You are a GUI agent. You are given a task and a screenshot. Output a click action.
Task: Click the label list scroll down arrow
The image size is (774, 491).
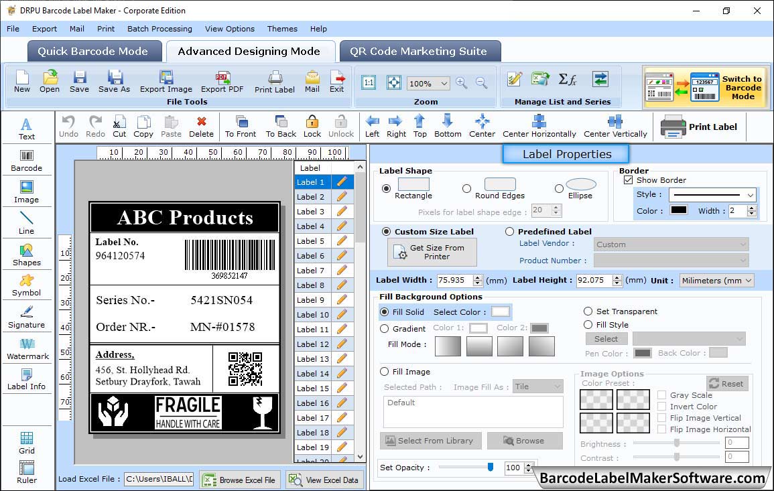coord(360,456)
